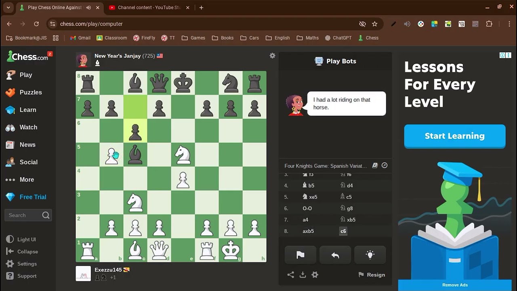
Task: Click the browser back arrow
Action: point(9,24)
